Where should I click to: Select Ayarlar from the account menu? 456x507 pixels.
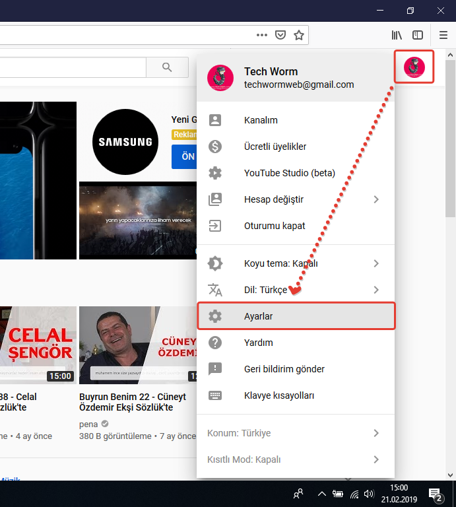click(x=296, y=316)
